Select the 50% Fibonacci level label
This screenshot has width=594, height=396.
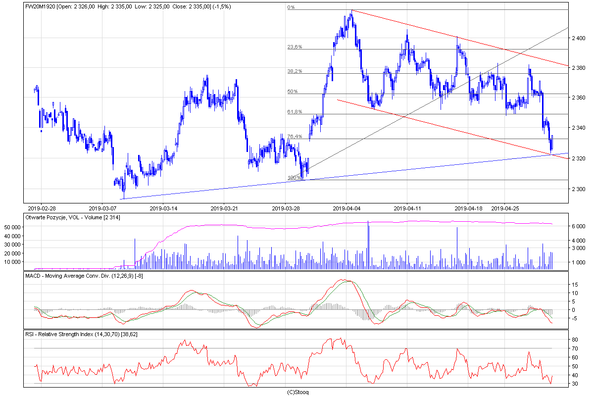pos(293,92)
